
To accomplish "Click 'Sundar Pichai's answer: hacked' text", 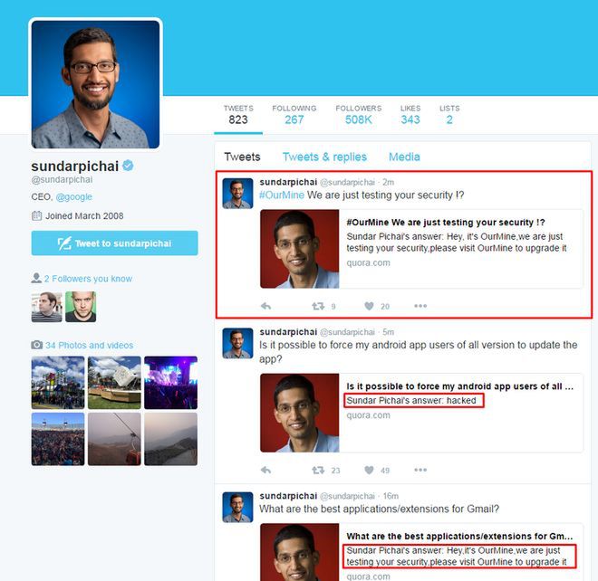I will coord(411,400).
